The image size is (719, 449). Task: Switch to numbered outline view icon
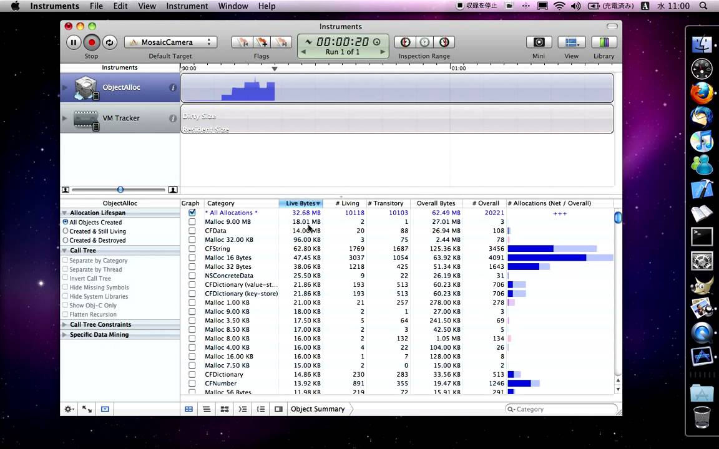pyautogui.click(x=260, y=409)
